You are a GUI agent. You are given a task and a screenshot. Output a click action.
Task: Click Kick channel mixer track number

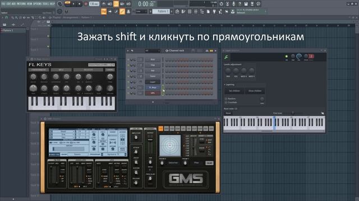(141, 60)
